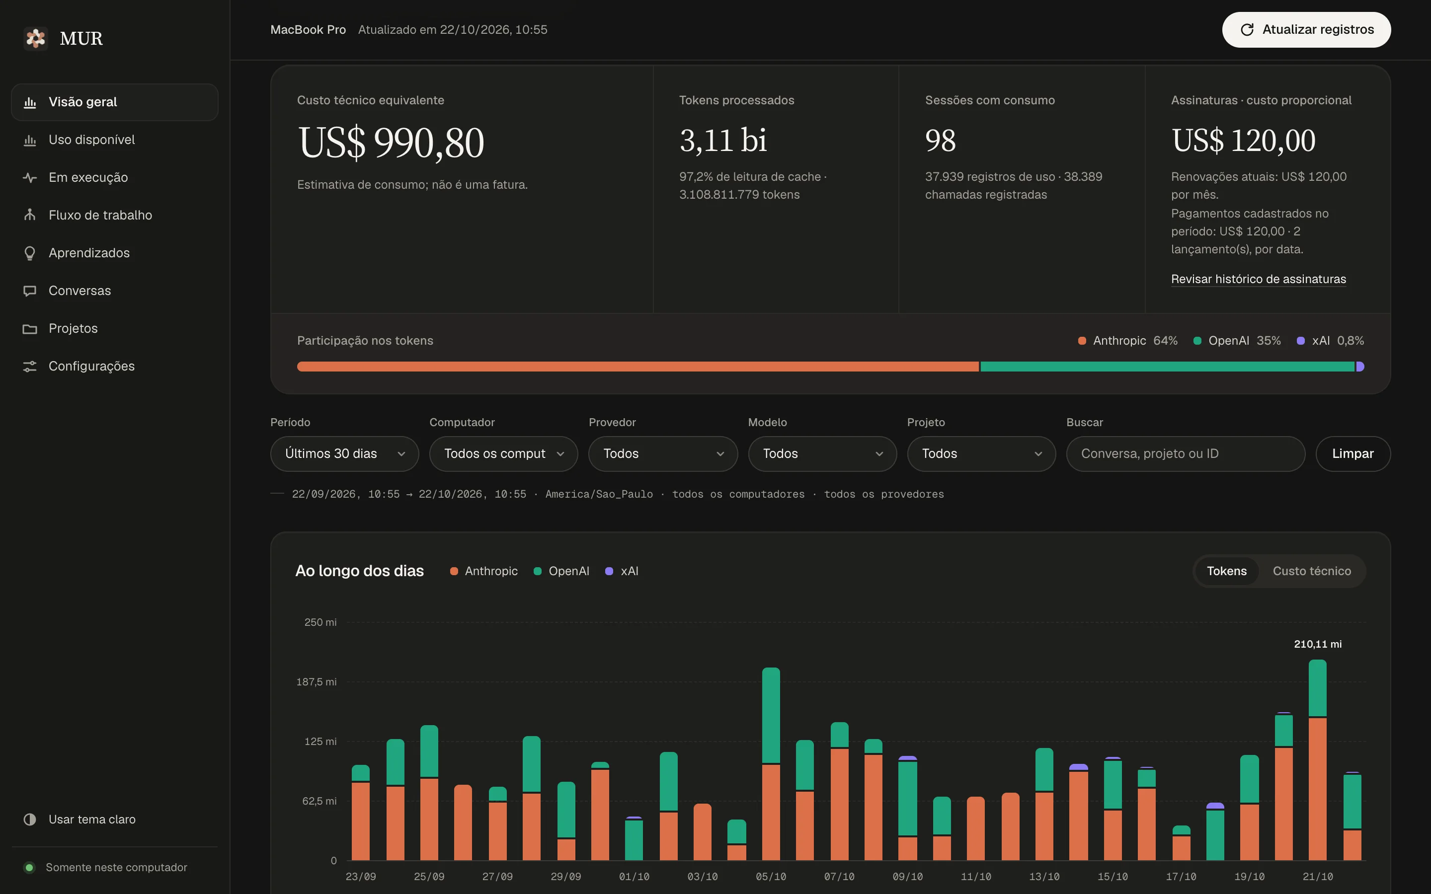Viewport: 1431px width, 894px height.
Task: Click the Configurações sliders icon
Action: 30,367
